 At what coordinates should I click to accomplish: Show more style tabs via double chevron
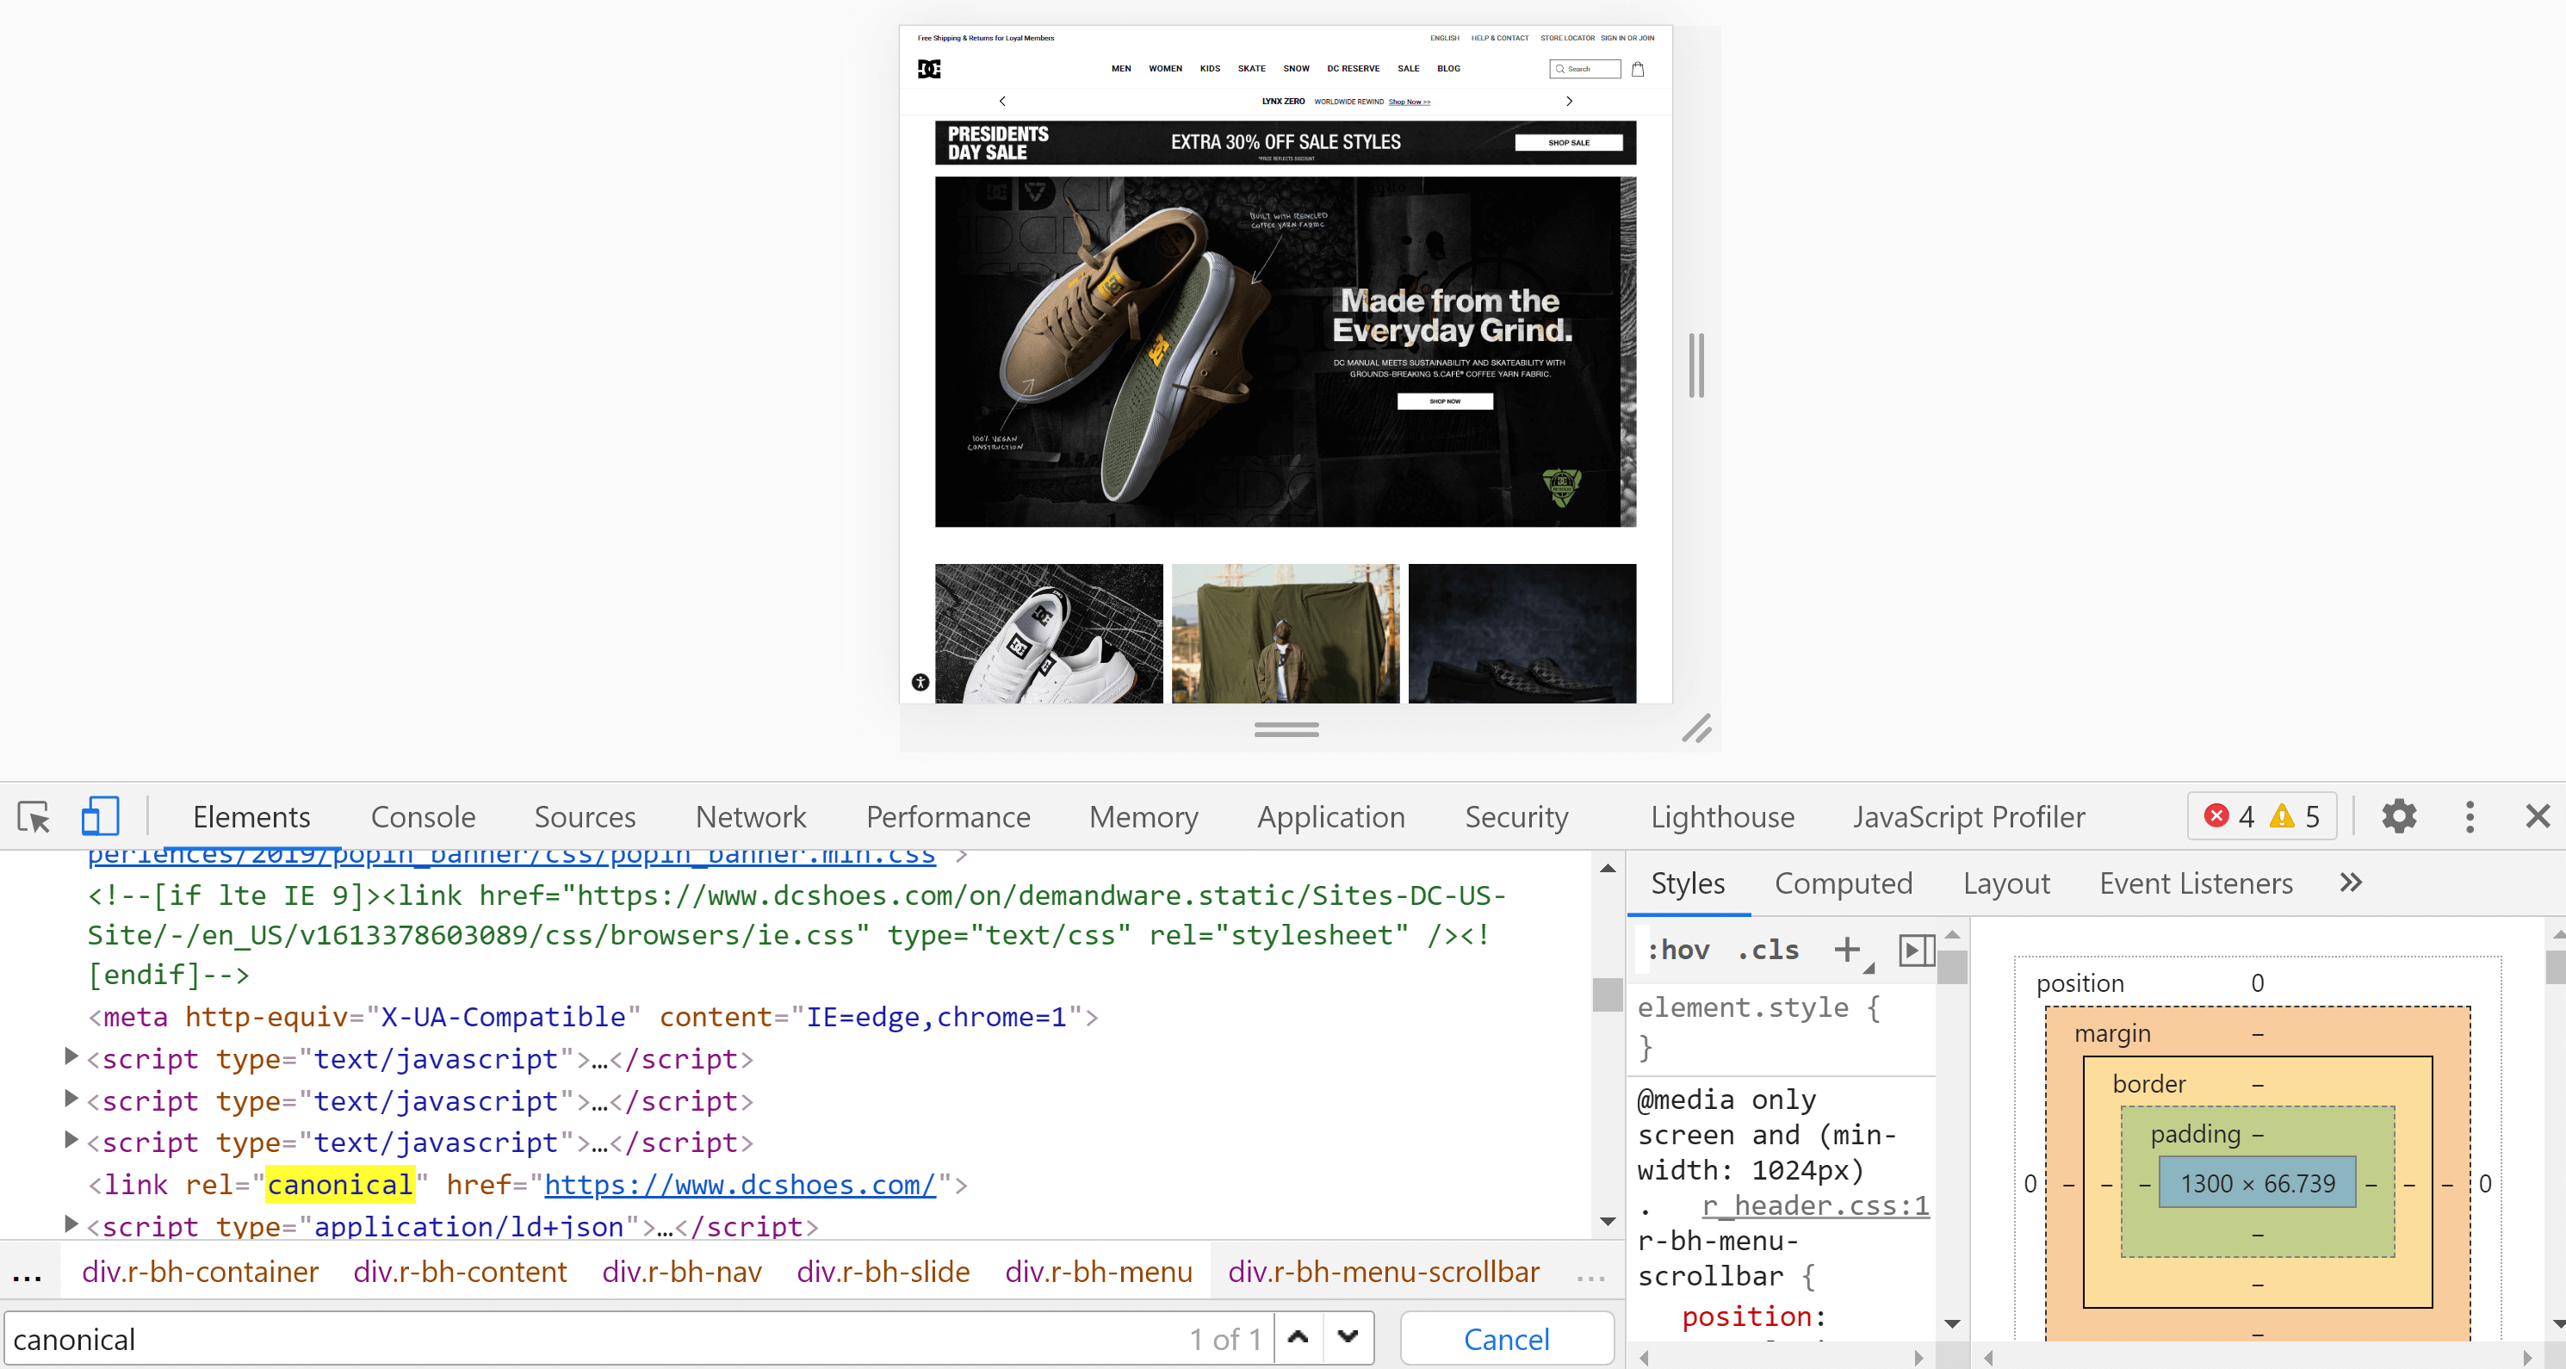[2351, 883]
